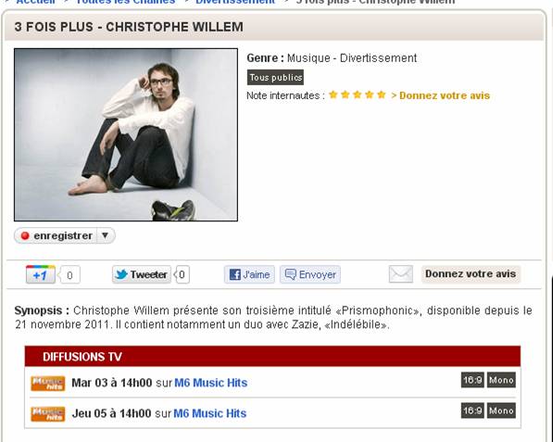
Task: Go to Toutes les chaînes in the breadcrumb
Action: pyautogui.click(x=125, y=2)
